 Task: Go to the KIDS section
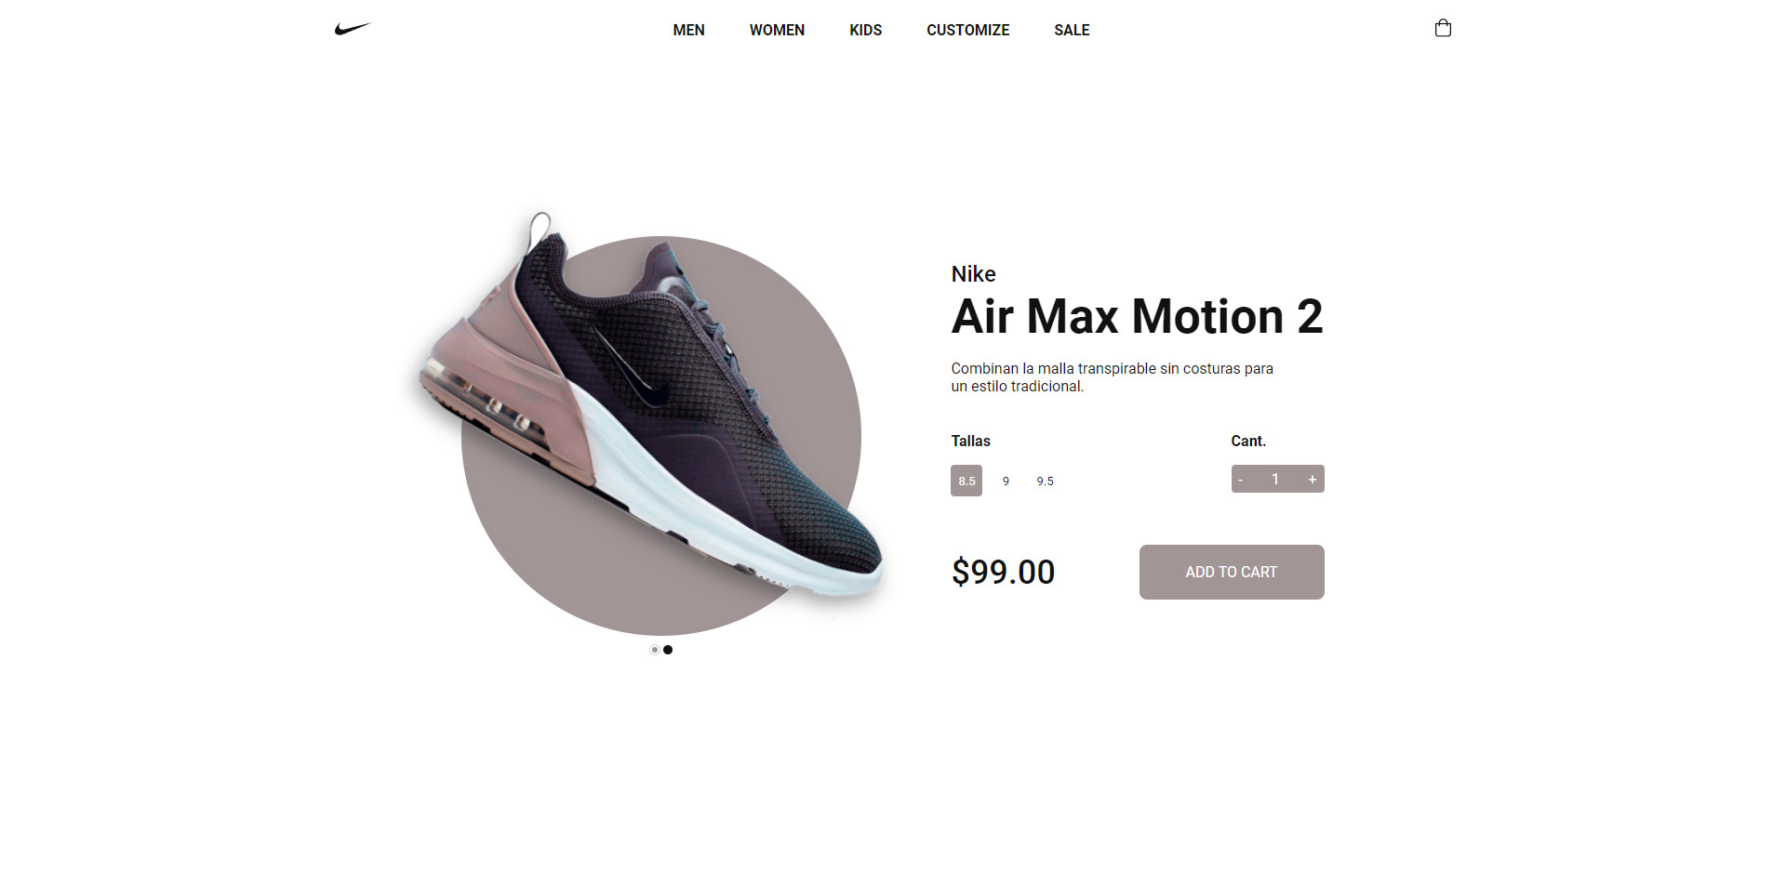coord(865,30)
